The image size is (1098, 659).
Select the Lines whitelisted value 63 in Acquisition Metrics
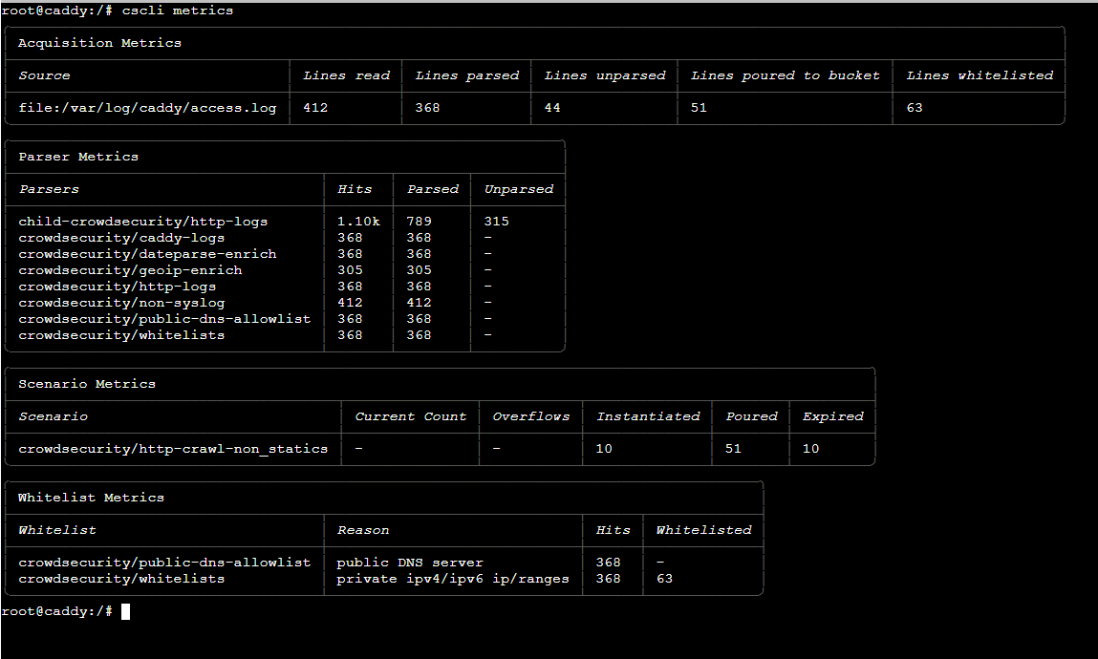click(x=915, y=108)
